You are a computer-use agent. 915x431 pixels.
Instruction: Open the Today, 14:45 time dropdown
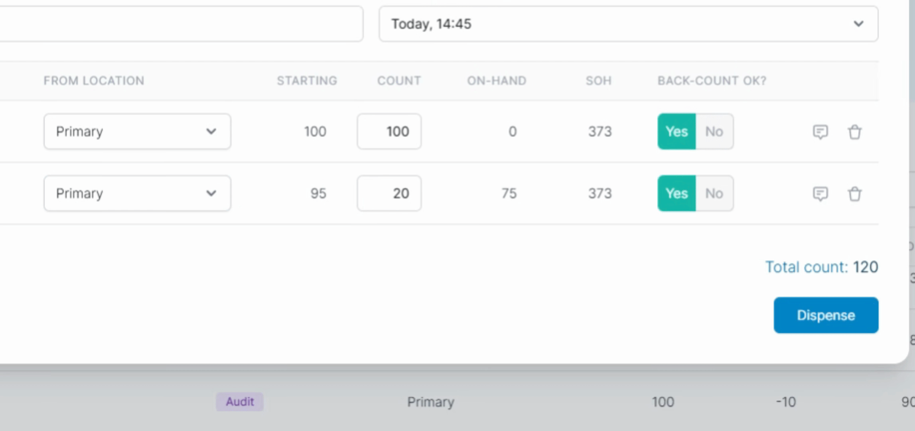(628, 24)
